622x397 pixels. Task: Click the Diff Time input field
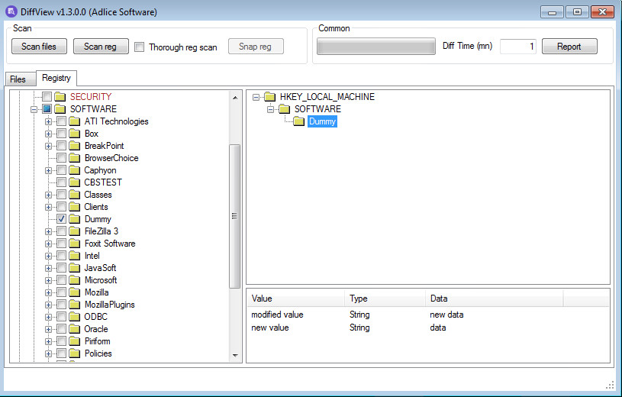[518, 47]
